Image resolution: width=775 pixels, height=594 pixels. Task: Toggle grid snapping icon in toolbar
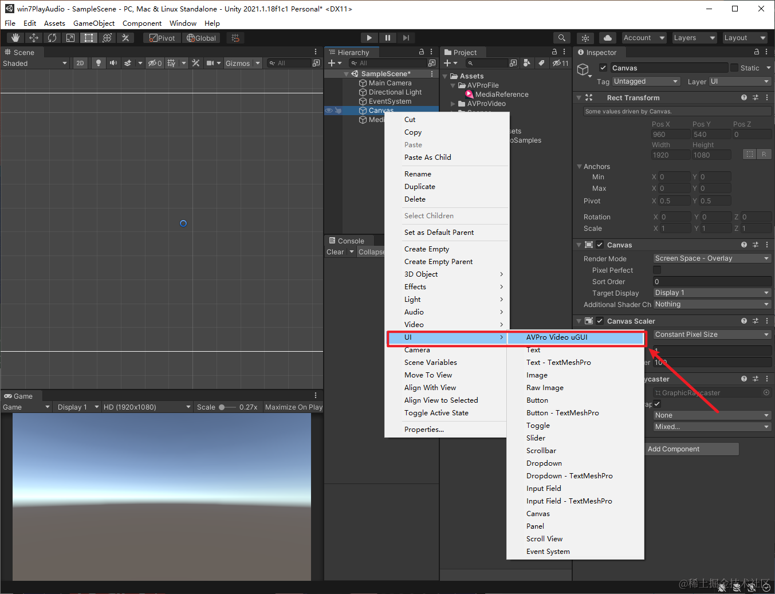[235, 38]
